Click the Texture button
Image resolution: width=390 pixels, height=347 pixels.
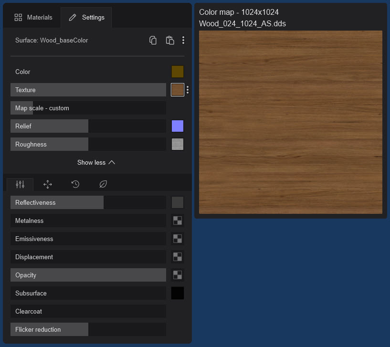point(88,90)
